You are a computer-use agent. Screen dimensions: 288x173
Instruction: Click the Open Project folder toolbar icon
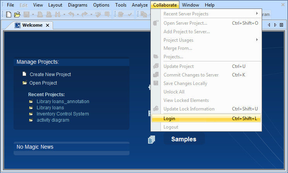pos(17,14)
